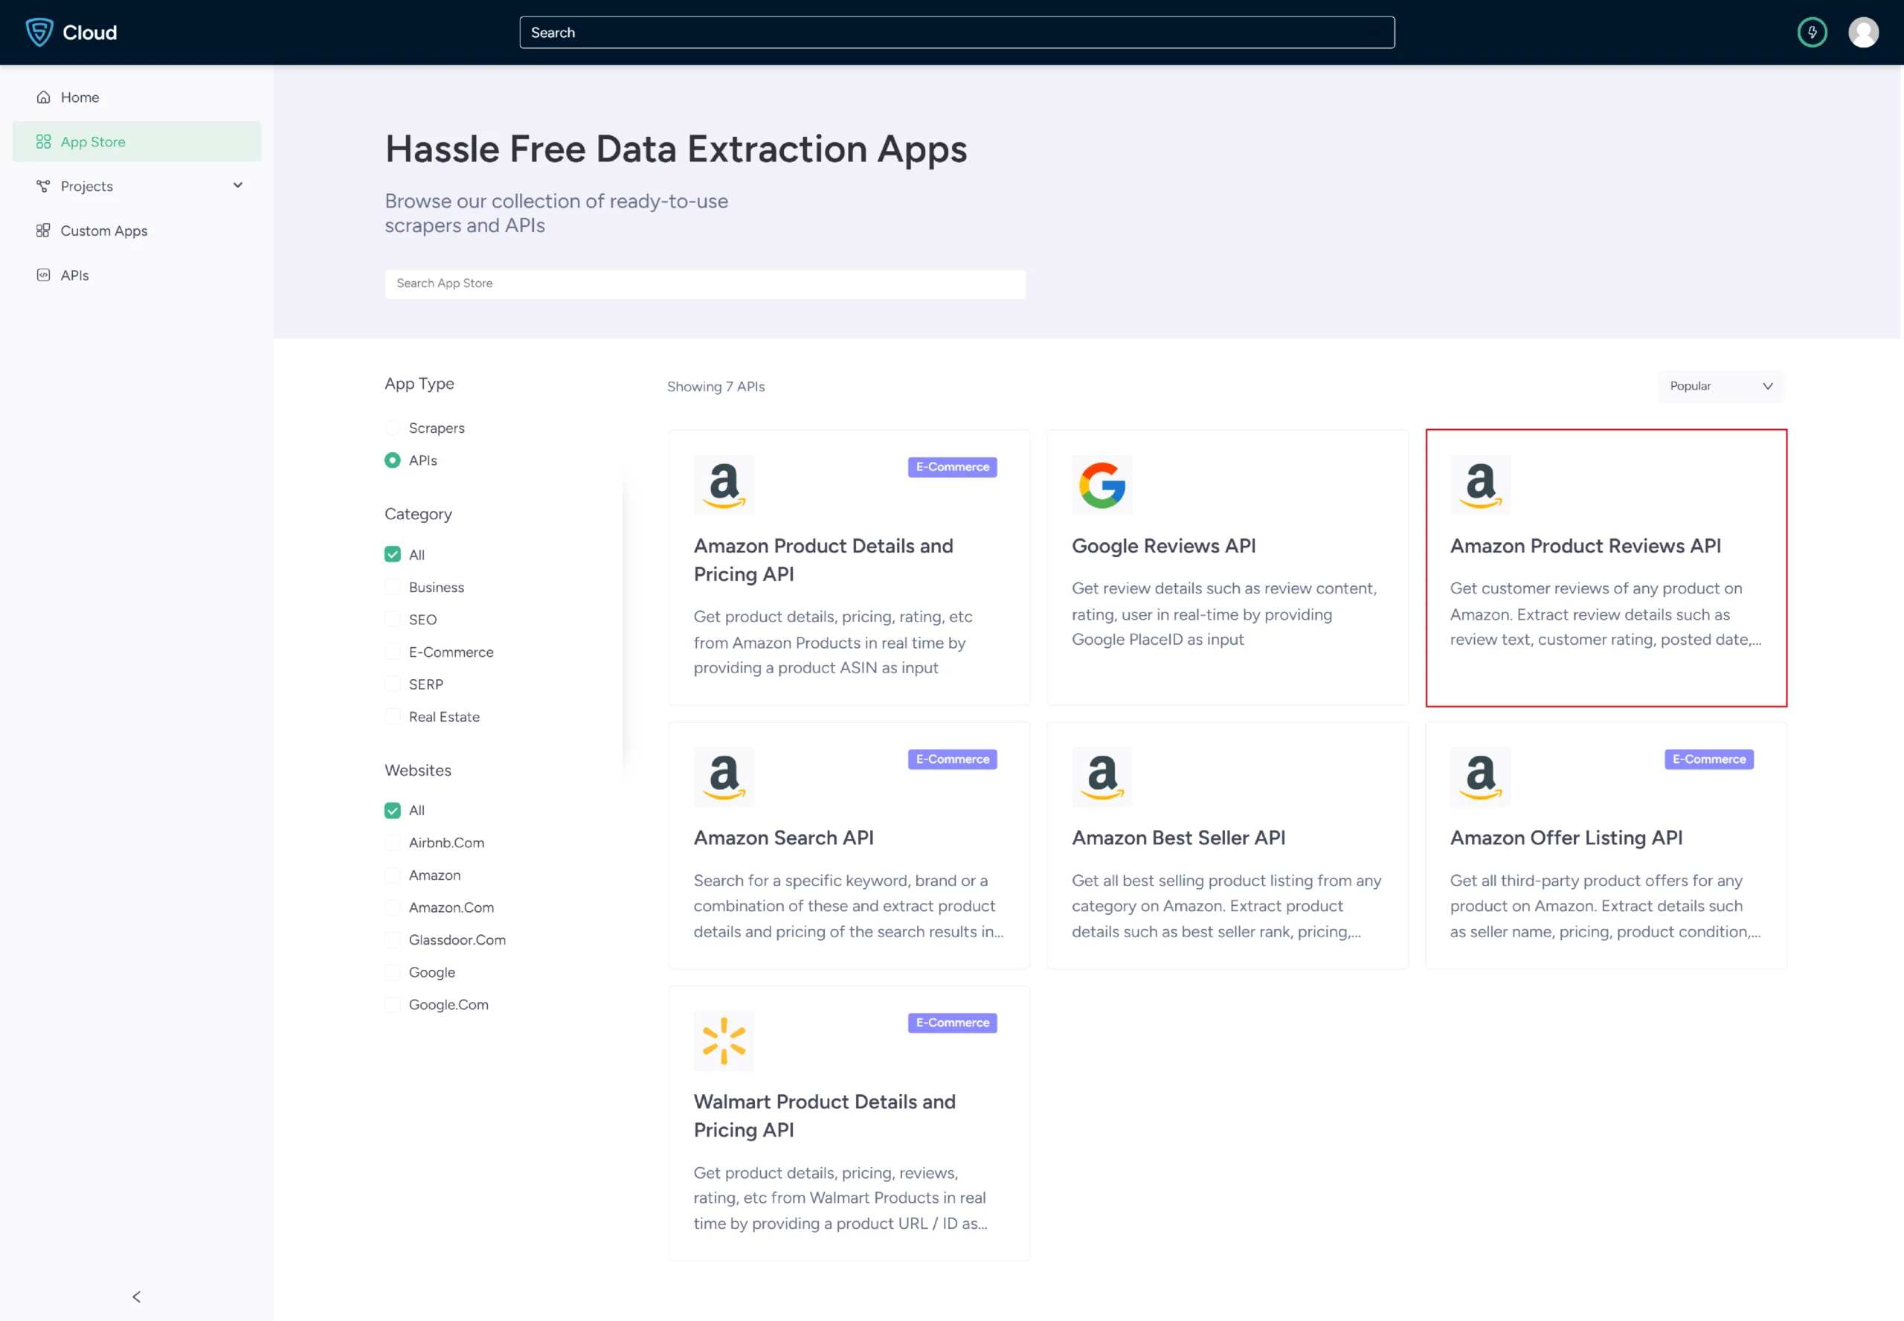Check the Real Estate category

pyautogui.click(x=392, y=717)
